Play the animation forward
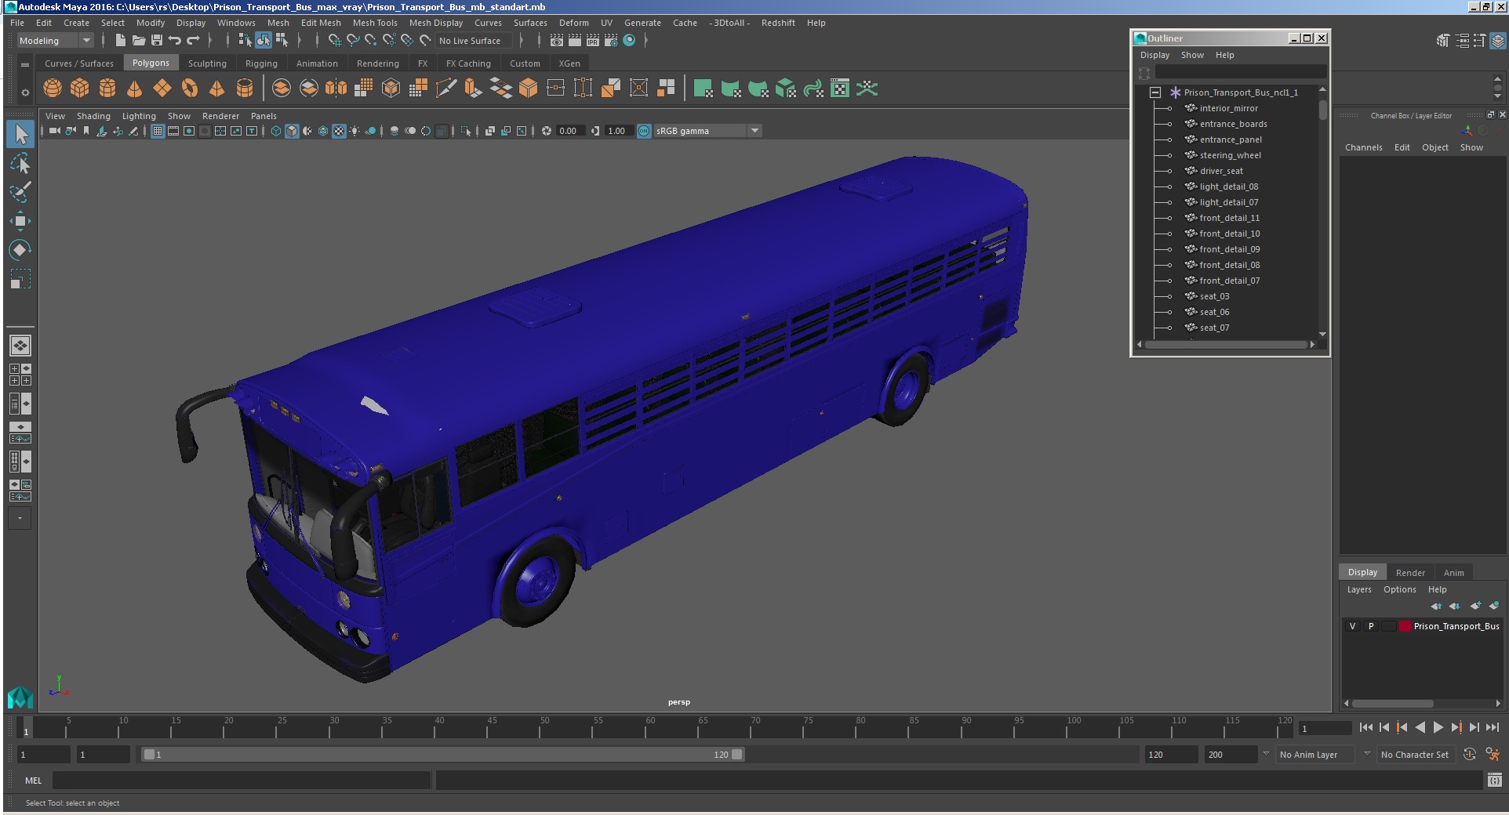The height and width of the screenshot is (815, 1509). click(x=1438, y=727)
